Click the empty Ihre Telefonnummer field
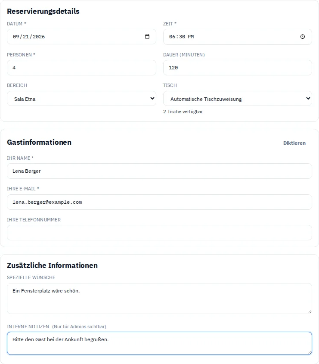The width and height of the screenshot is (319, 364). pos(159,233)
